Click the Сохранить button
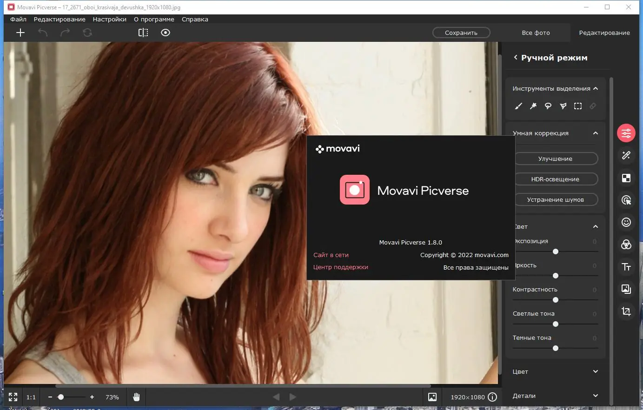 pyautogui.click(x=461, y=33)
